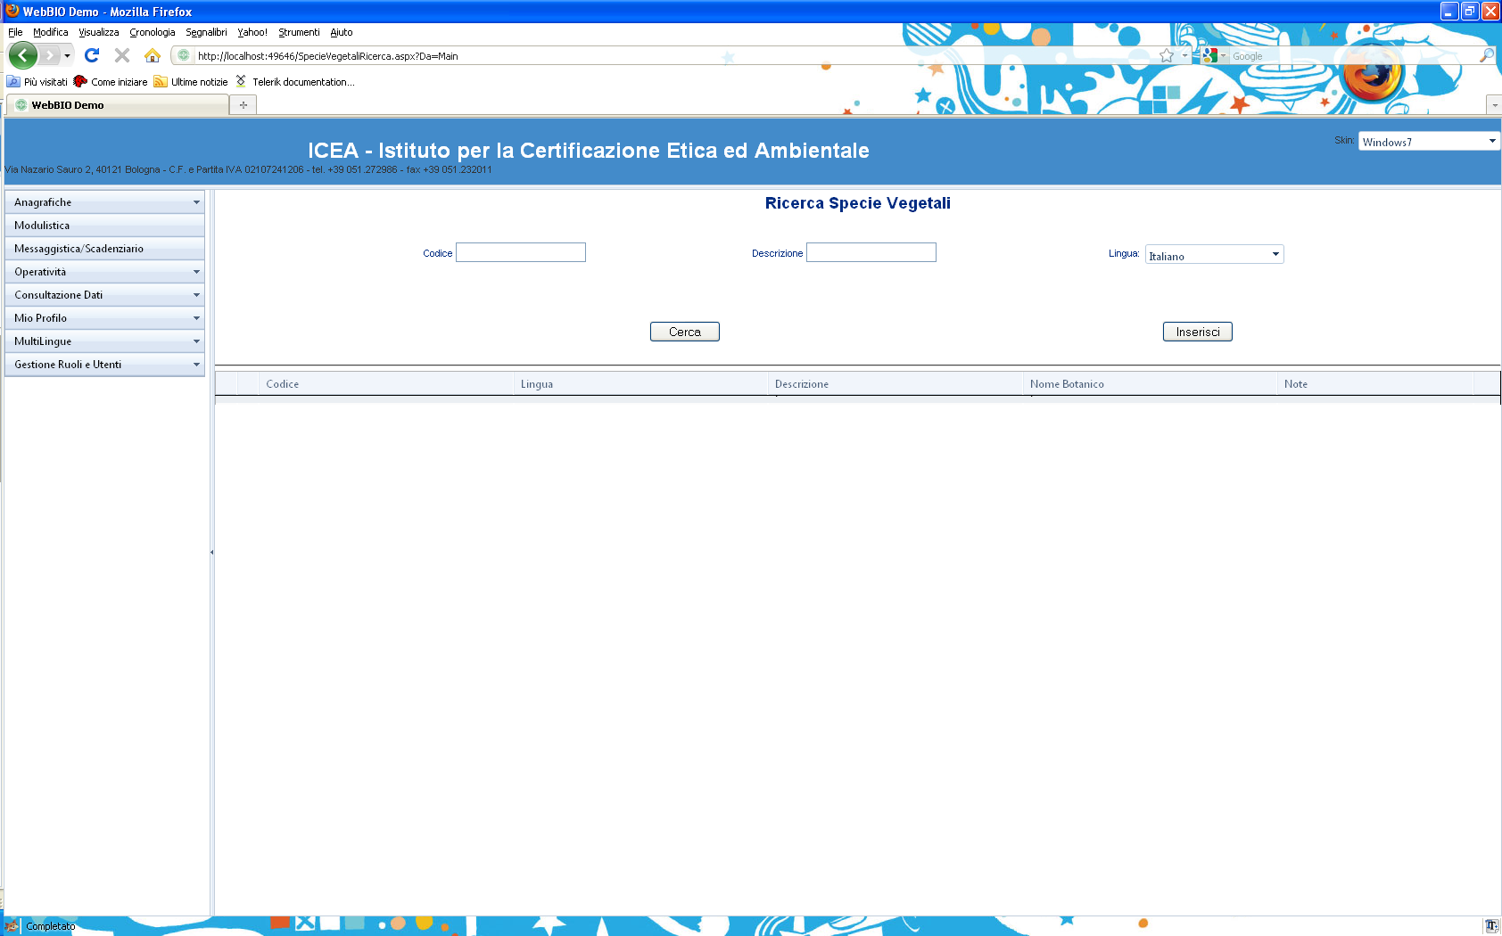Focus the Descrizione text field
This screenshot has height=936, width=1502.
[x=871, y=252]
